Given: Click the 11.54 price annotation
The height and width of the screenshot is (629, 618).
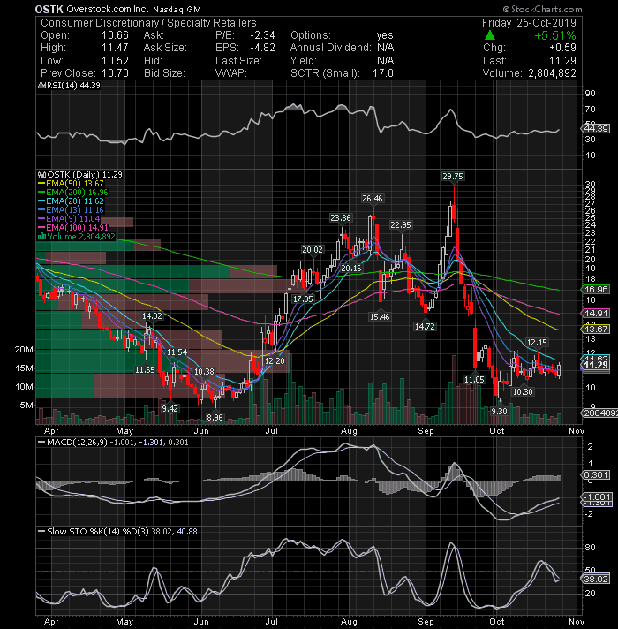Looking at the screenshot, I should pyautogui.click(x=177, y=352).
